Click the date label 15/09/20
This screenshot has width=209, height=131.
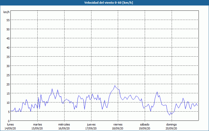[37, 128]
